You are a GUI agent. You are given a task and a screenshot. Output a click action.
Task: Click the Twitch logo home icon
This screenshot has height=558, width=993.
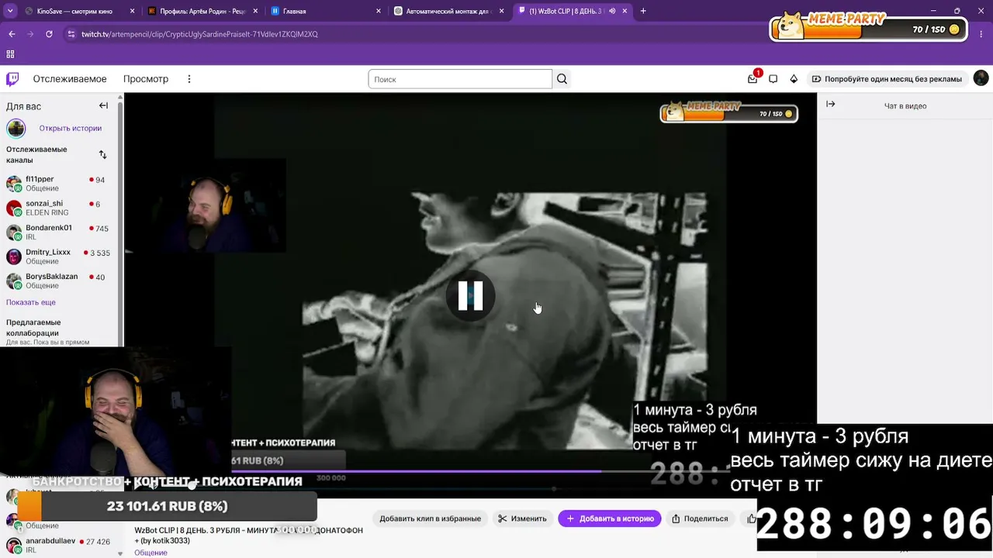pyautogui.click(x=13, y=79)
